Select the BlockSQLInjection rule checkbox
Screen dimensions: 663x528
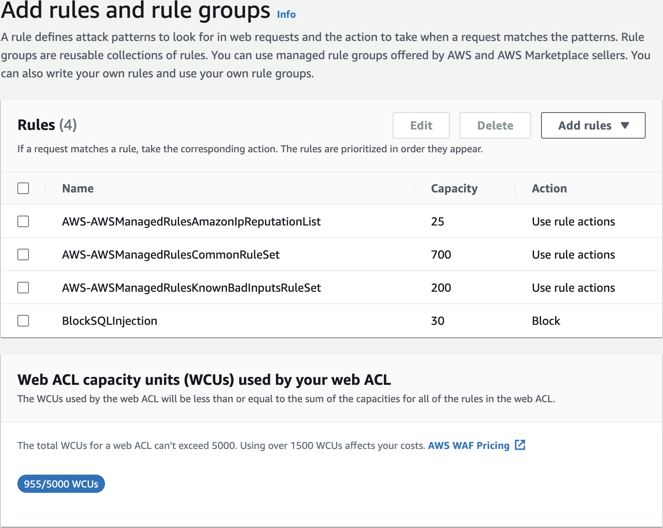(23, 321)
